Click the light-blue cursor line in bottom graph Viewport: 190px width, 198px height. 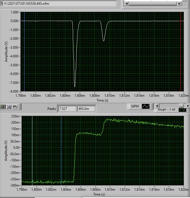[32, 150]
